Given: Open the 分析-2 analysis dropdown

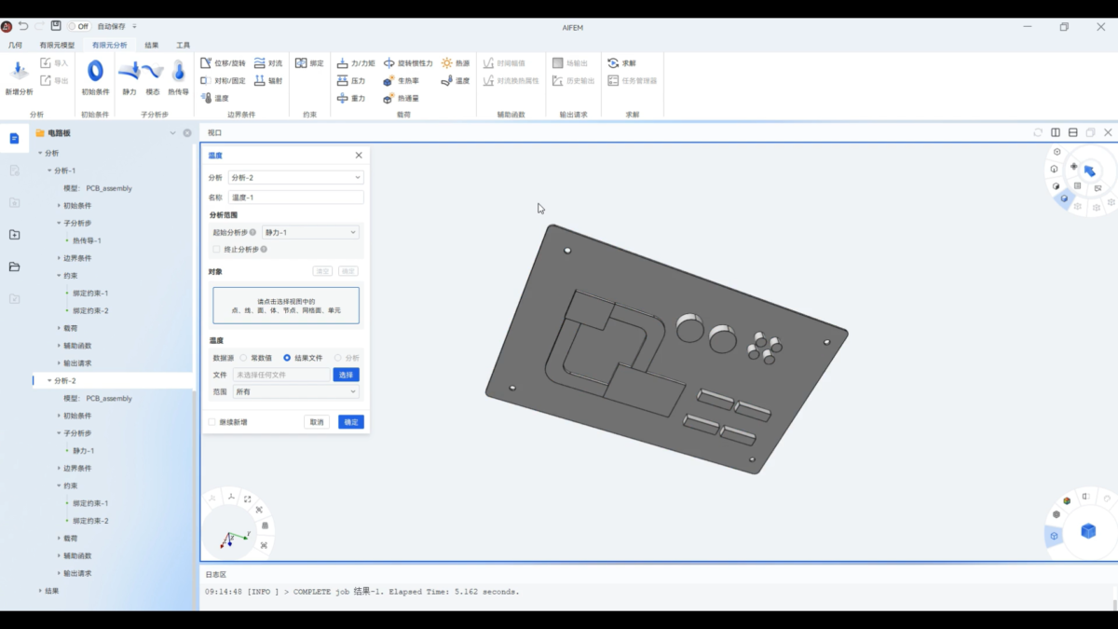Looking at the screenshot, I should coord(295,177).
